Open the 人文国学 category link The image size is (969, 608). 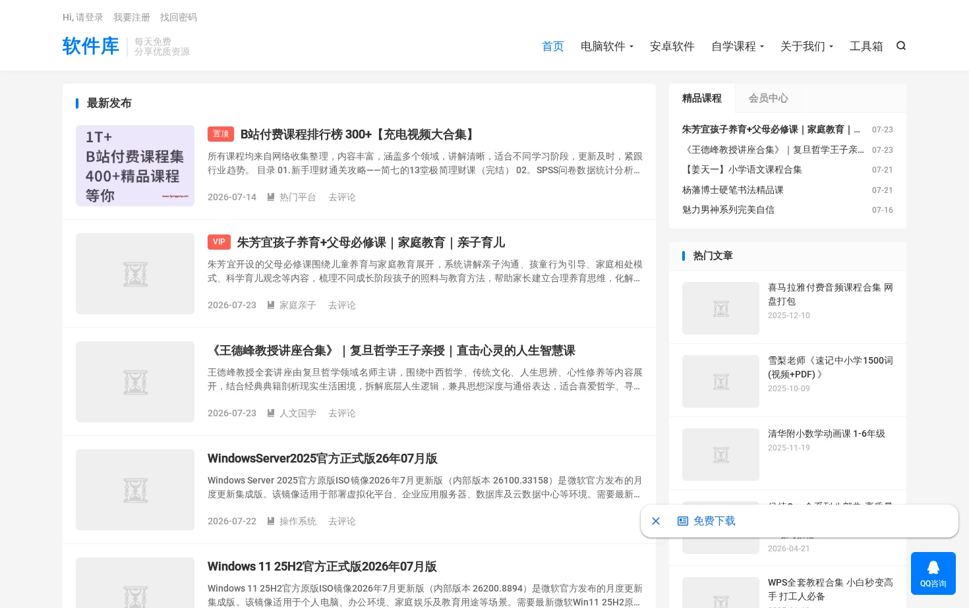tap(298, 413)
